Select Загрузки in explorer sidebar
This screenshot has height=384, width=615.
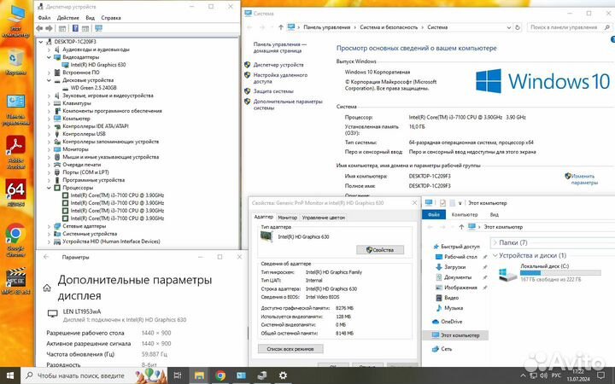click(454, 267)
